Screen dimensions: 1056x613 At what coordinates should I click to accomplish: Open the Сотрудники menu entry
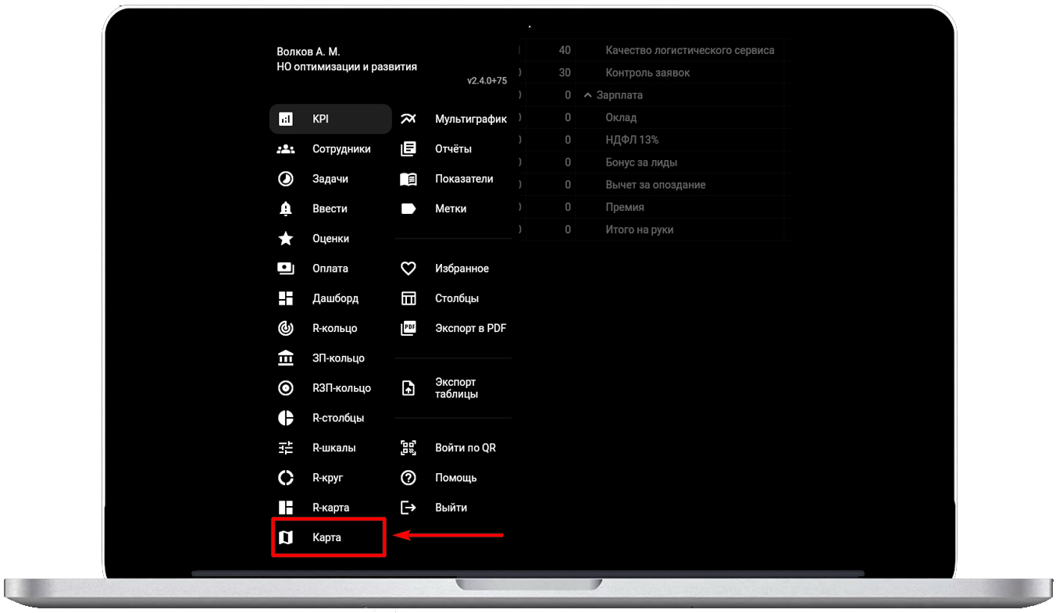(x=341, y=149)
